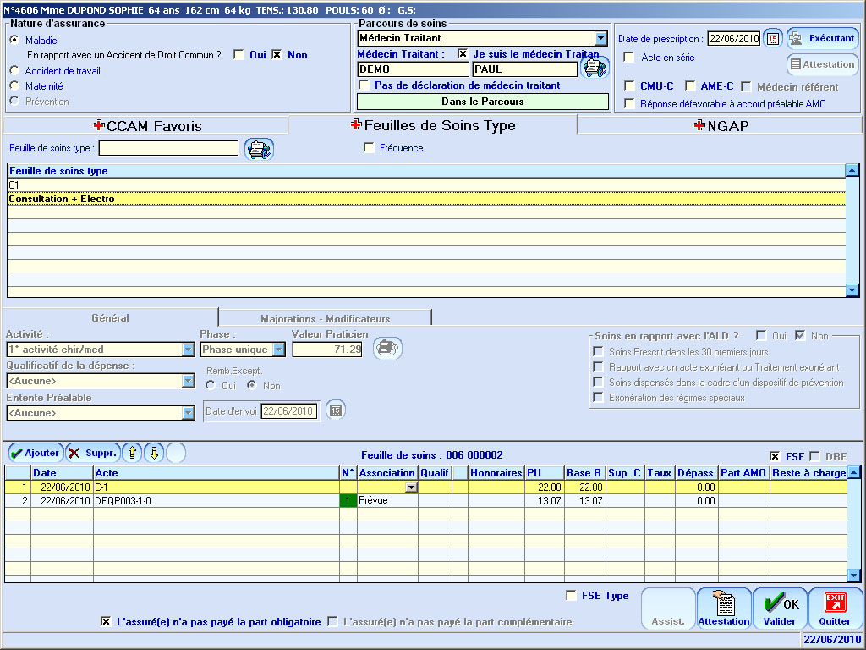This screenshot has width=866, height=650.
Task: Switch to the CCAM Favoris tab
Action: [x=147, y=126]
